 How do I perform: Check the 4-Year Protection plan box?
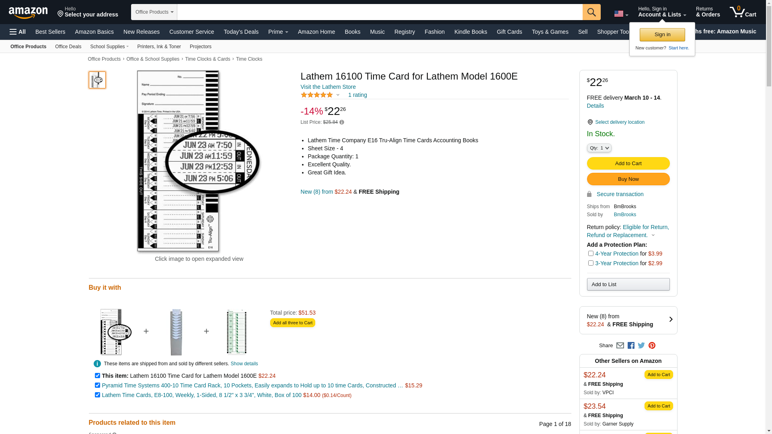pyautogui.click(x=591, y=254)
